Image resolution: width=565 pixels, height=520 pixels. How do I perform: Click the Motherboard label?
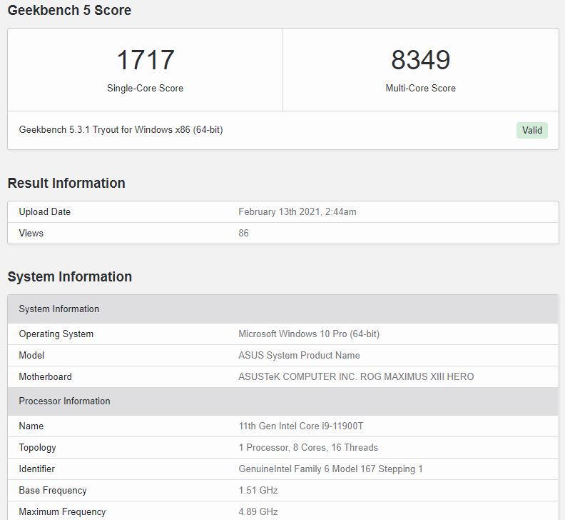tap(46, 376)
